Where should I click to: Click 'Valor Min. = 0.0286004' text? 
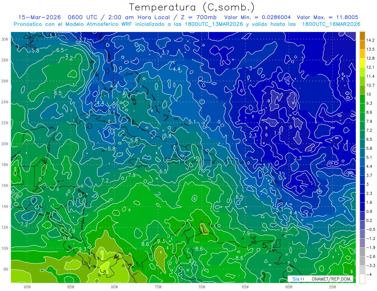pos(258,17)
